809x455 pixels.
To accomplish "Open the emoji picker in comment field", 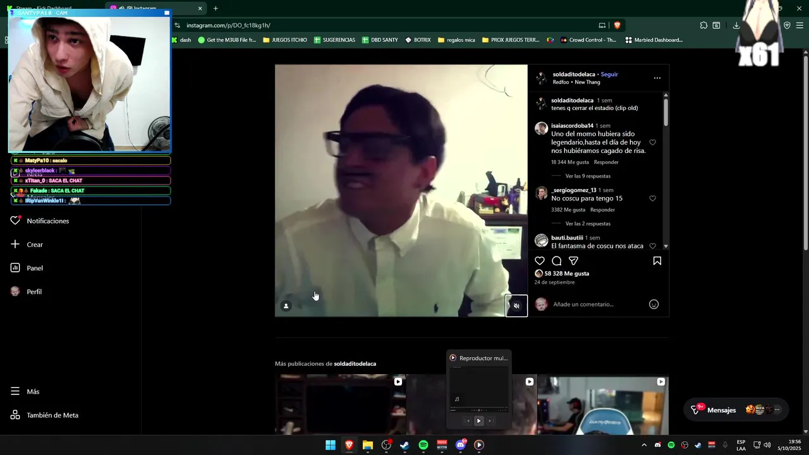I will (654, 305).
